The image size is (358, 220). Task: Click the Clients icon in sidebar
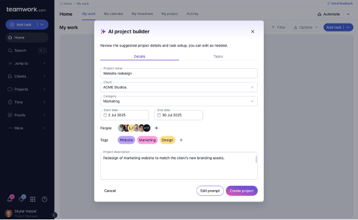click(10, 76)
